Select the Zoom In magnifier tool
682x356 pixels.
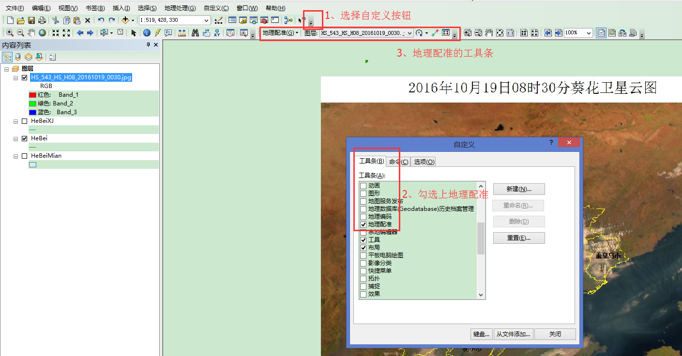pyautogui.click(x=10, y=33)
